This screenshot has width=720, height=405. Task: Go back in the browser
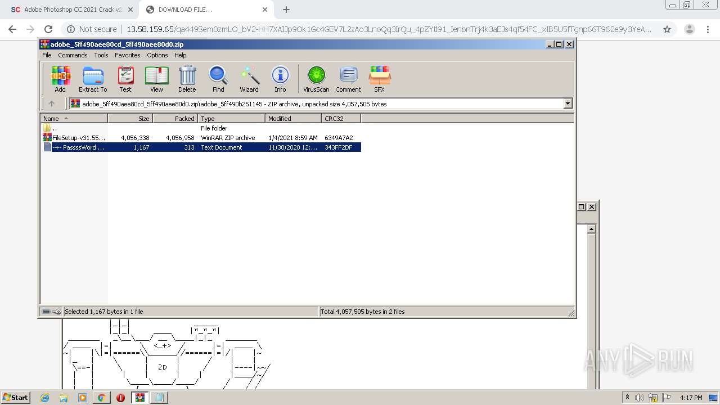coord(12,29)
